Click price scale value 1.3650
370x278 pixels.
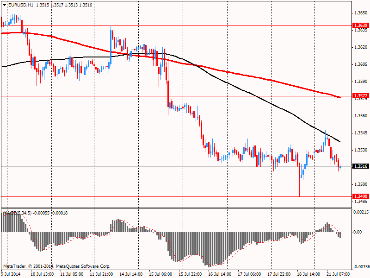coord(361,13)
